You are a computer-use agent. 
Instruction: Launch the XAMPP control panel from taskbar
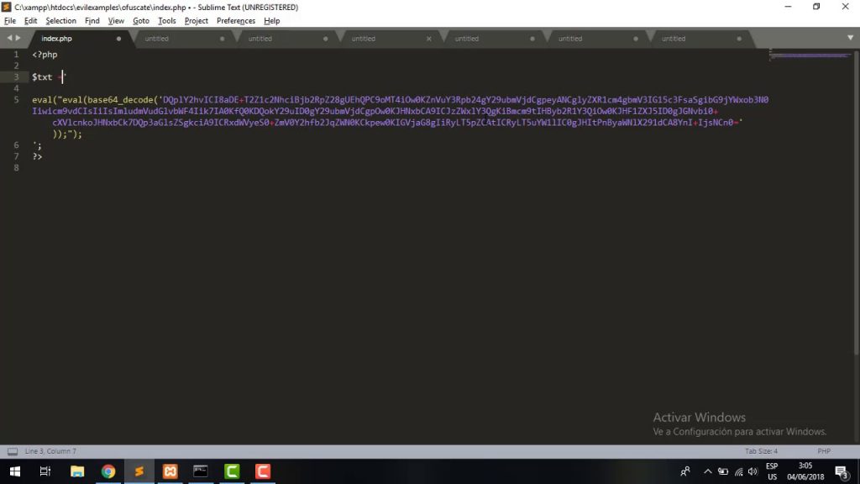click(170, 471)
